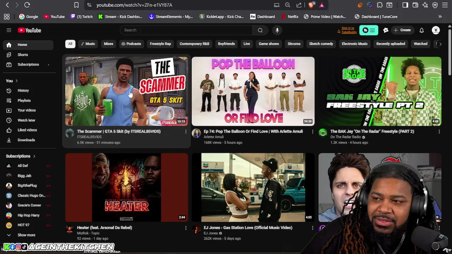Viewport: 452px width, 254px height.
Task: Open Watch later list
Action: 28,120
